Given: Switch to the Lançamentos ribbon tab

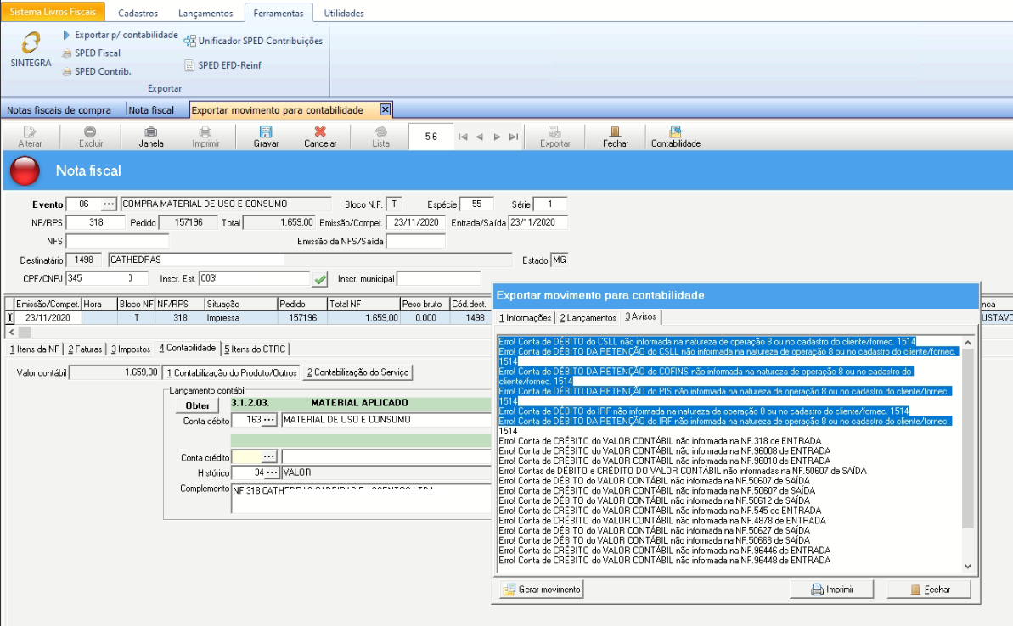Looking at the screenshot, I should coord(205,14).
